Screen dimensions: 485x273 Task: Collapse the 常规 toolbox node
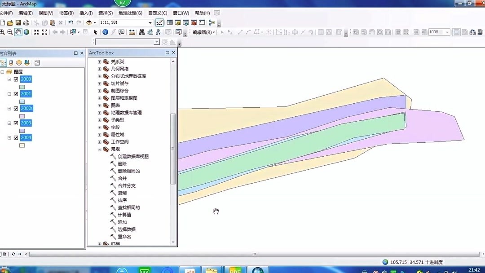[99, 149]
